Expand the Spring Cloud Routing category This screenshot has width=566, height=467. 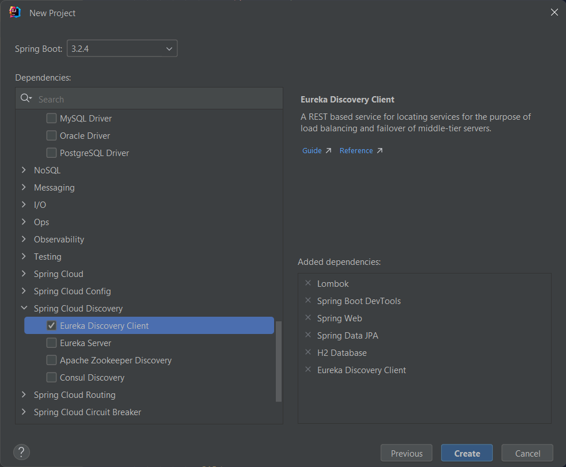pos(24,395)
